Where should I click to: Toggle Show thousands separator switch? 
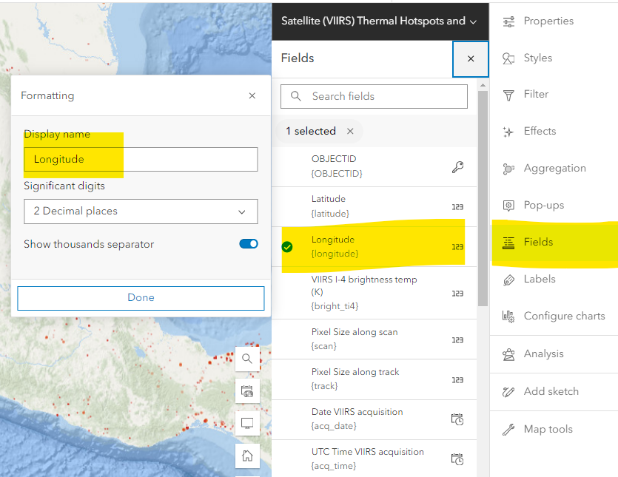(249, 244)
